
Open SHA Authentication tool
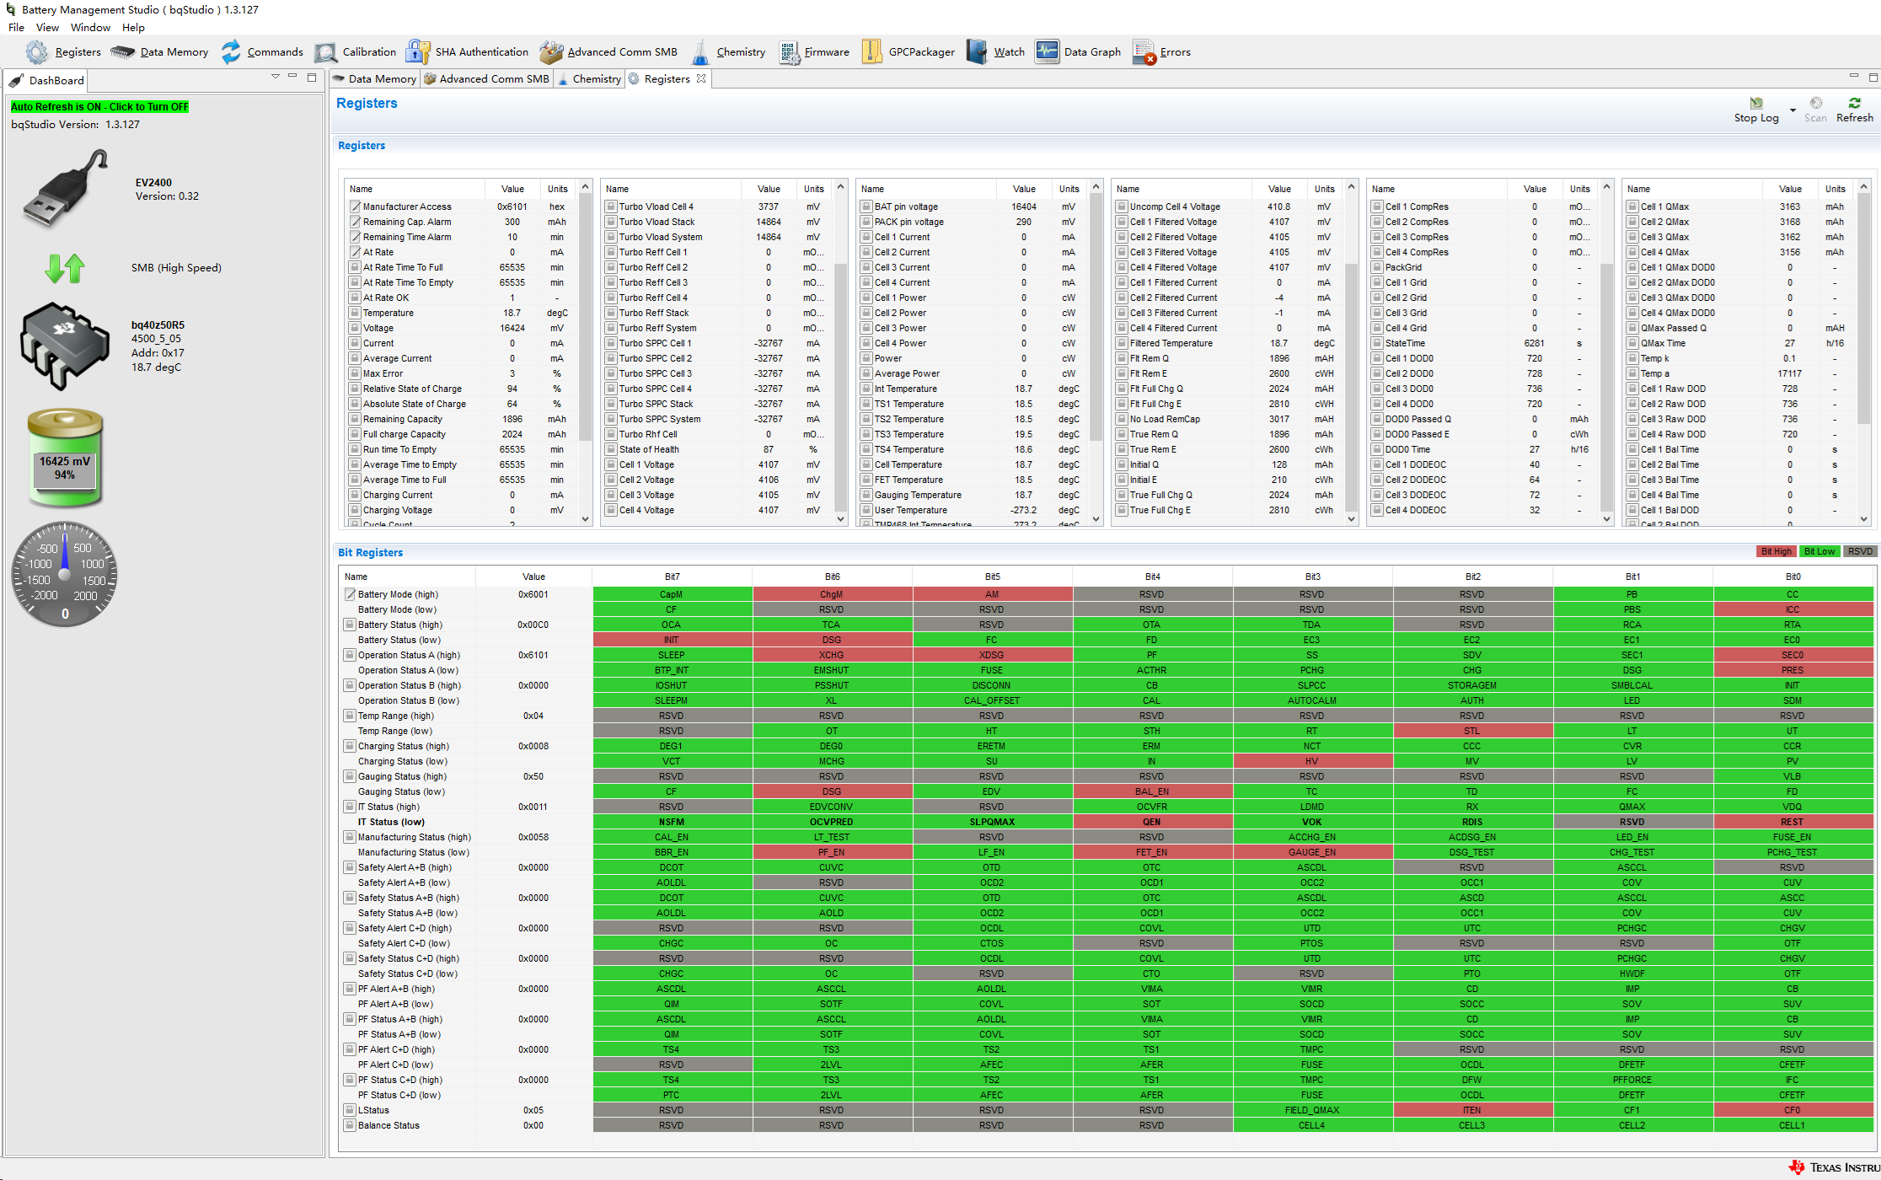(x=467, y=52)
